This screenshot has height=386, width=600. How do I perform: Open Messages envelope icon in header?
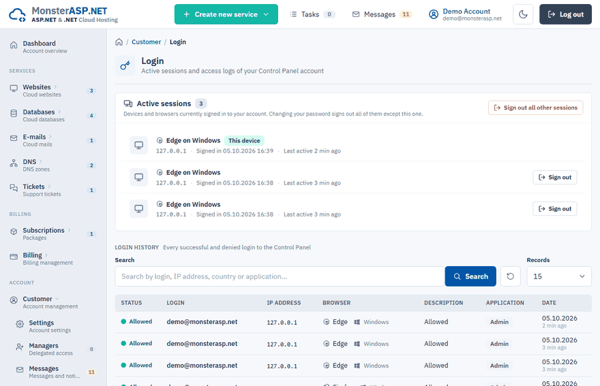(356, 14)
